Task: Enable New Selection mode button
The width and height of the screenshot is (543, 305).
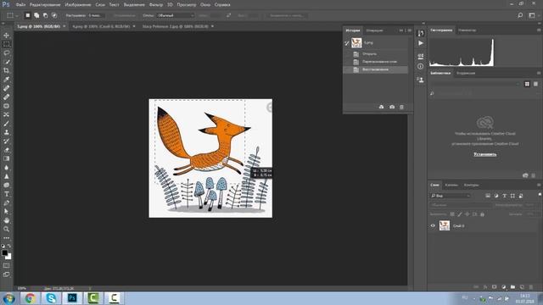Action: point(28,15)
